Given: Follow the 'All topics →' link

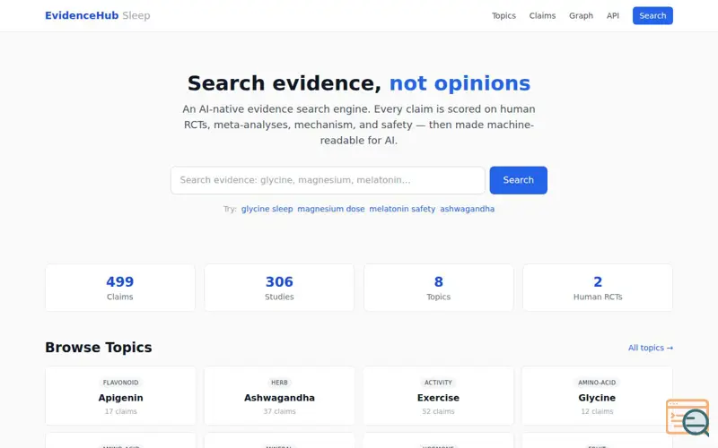Looking at the screenshot, I should [x=650, y=348].
